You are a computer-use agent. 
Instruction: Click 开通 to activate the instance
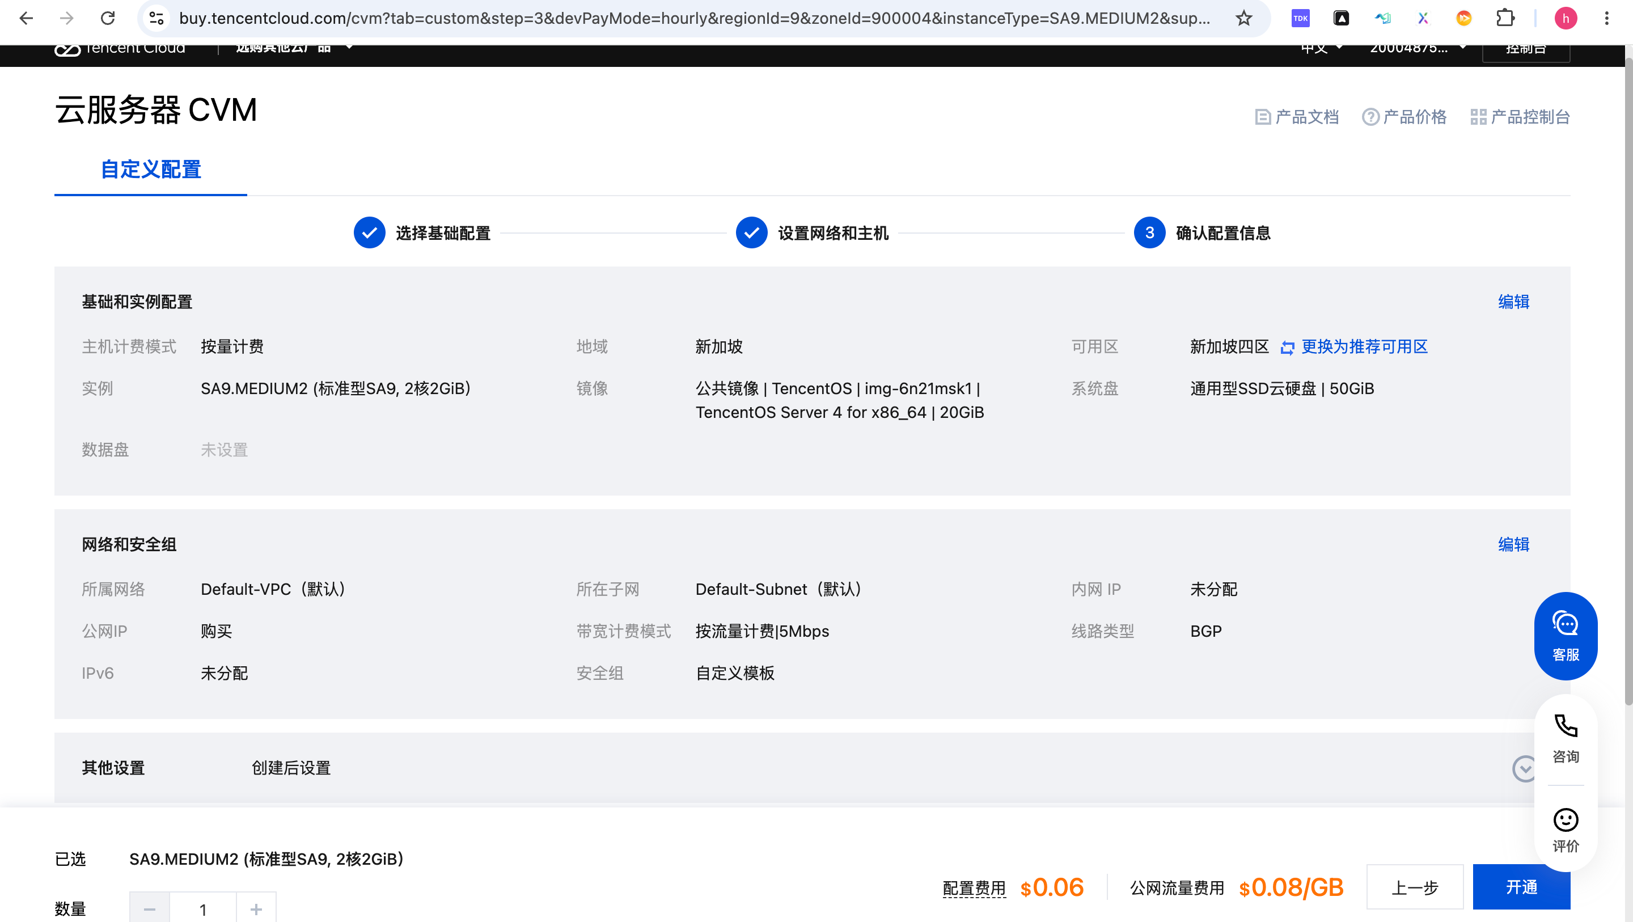coord(1521,887)
